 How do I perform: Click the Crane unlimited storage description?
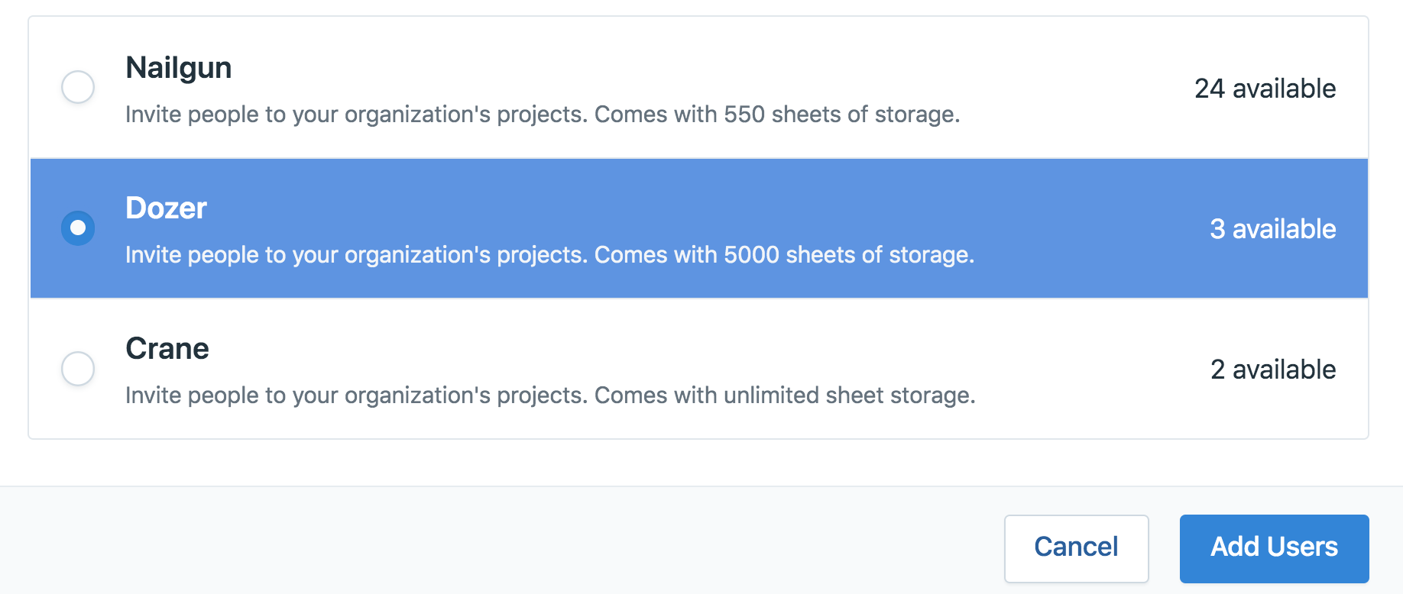[x=550, y=395]
